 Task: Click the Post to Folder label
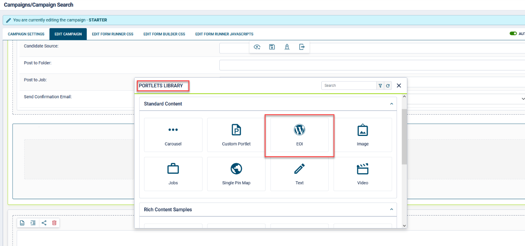coord(37,63)
